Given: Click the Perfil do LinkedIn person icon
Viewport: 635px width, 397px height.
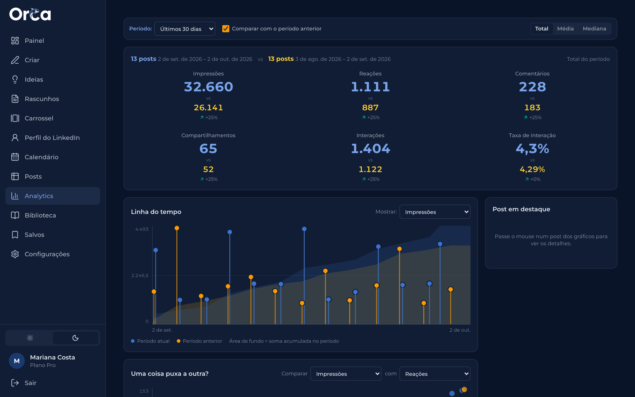Looking at the screenshot, I should (x=15, y=138).
